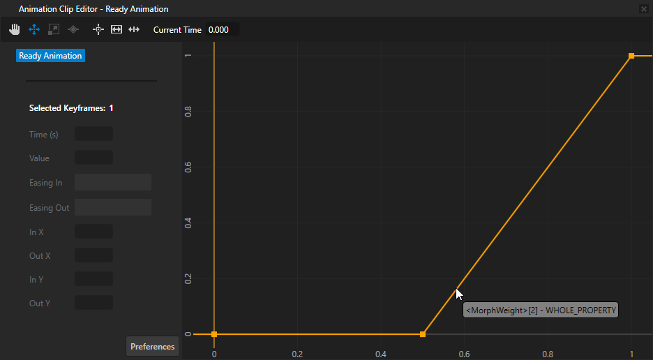Click the Out Y input field
This screenshot has width=653, height=360.
(x=93, y=303)
